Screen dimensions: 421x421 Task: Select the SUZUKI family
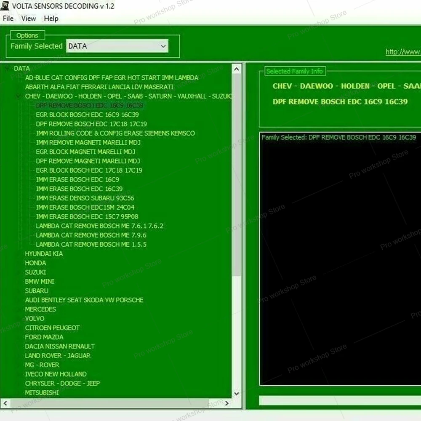pyautogui.click(x=35, y=272)
